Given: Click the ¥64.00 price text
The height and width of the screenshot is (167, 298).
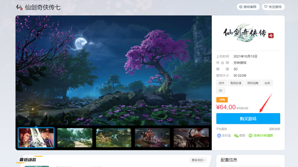Looking at the screenshot, I should click(x=226, y=107).
